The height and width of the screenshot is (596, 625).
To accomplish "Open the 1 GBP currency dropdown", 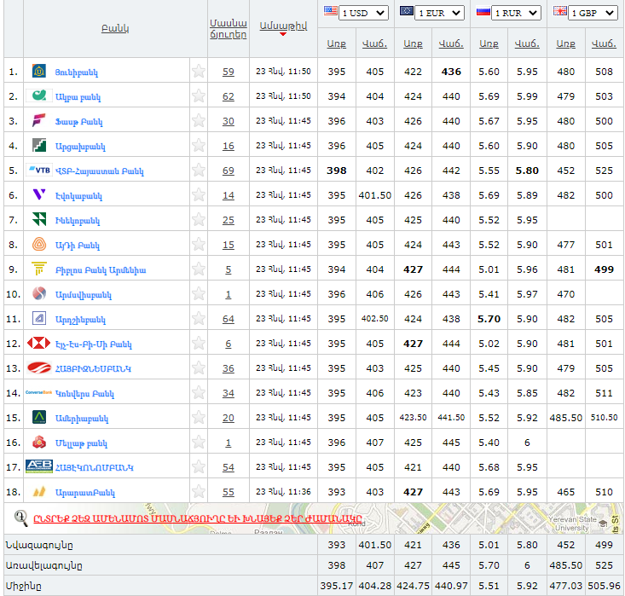I will point(593,13).
